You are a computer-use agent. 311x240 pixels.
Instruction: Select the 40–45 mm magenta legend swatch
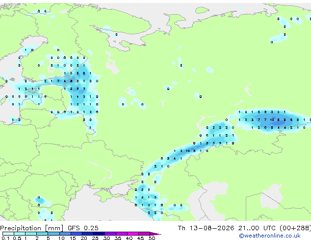point(133,234)
